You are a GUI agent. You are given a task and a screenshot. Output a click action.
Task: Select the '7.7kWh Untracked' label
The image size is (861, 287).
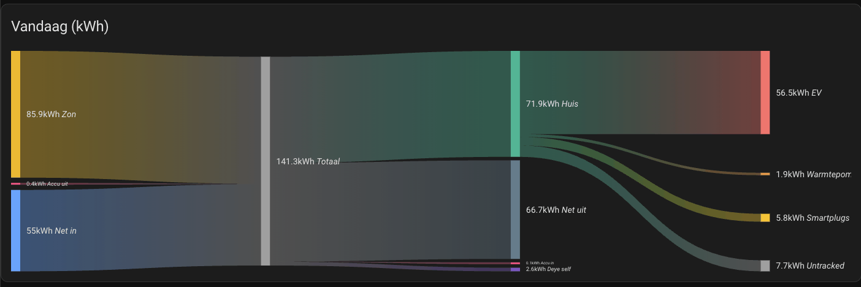(x=810, y=266)
